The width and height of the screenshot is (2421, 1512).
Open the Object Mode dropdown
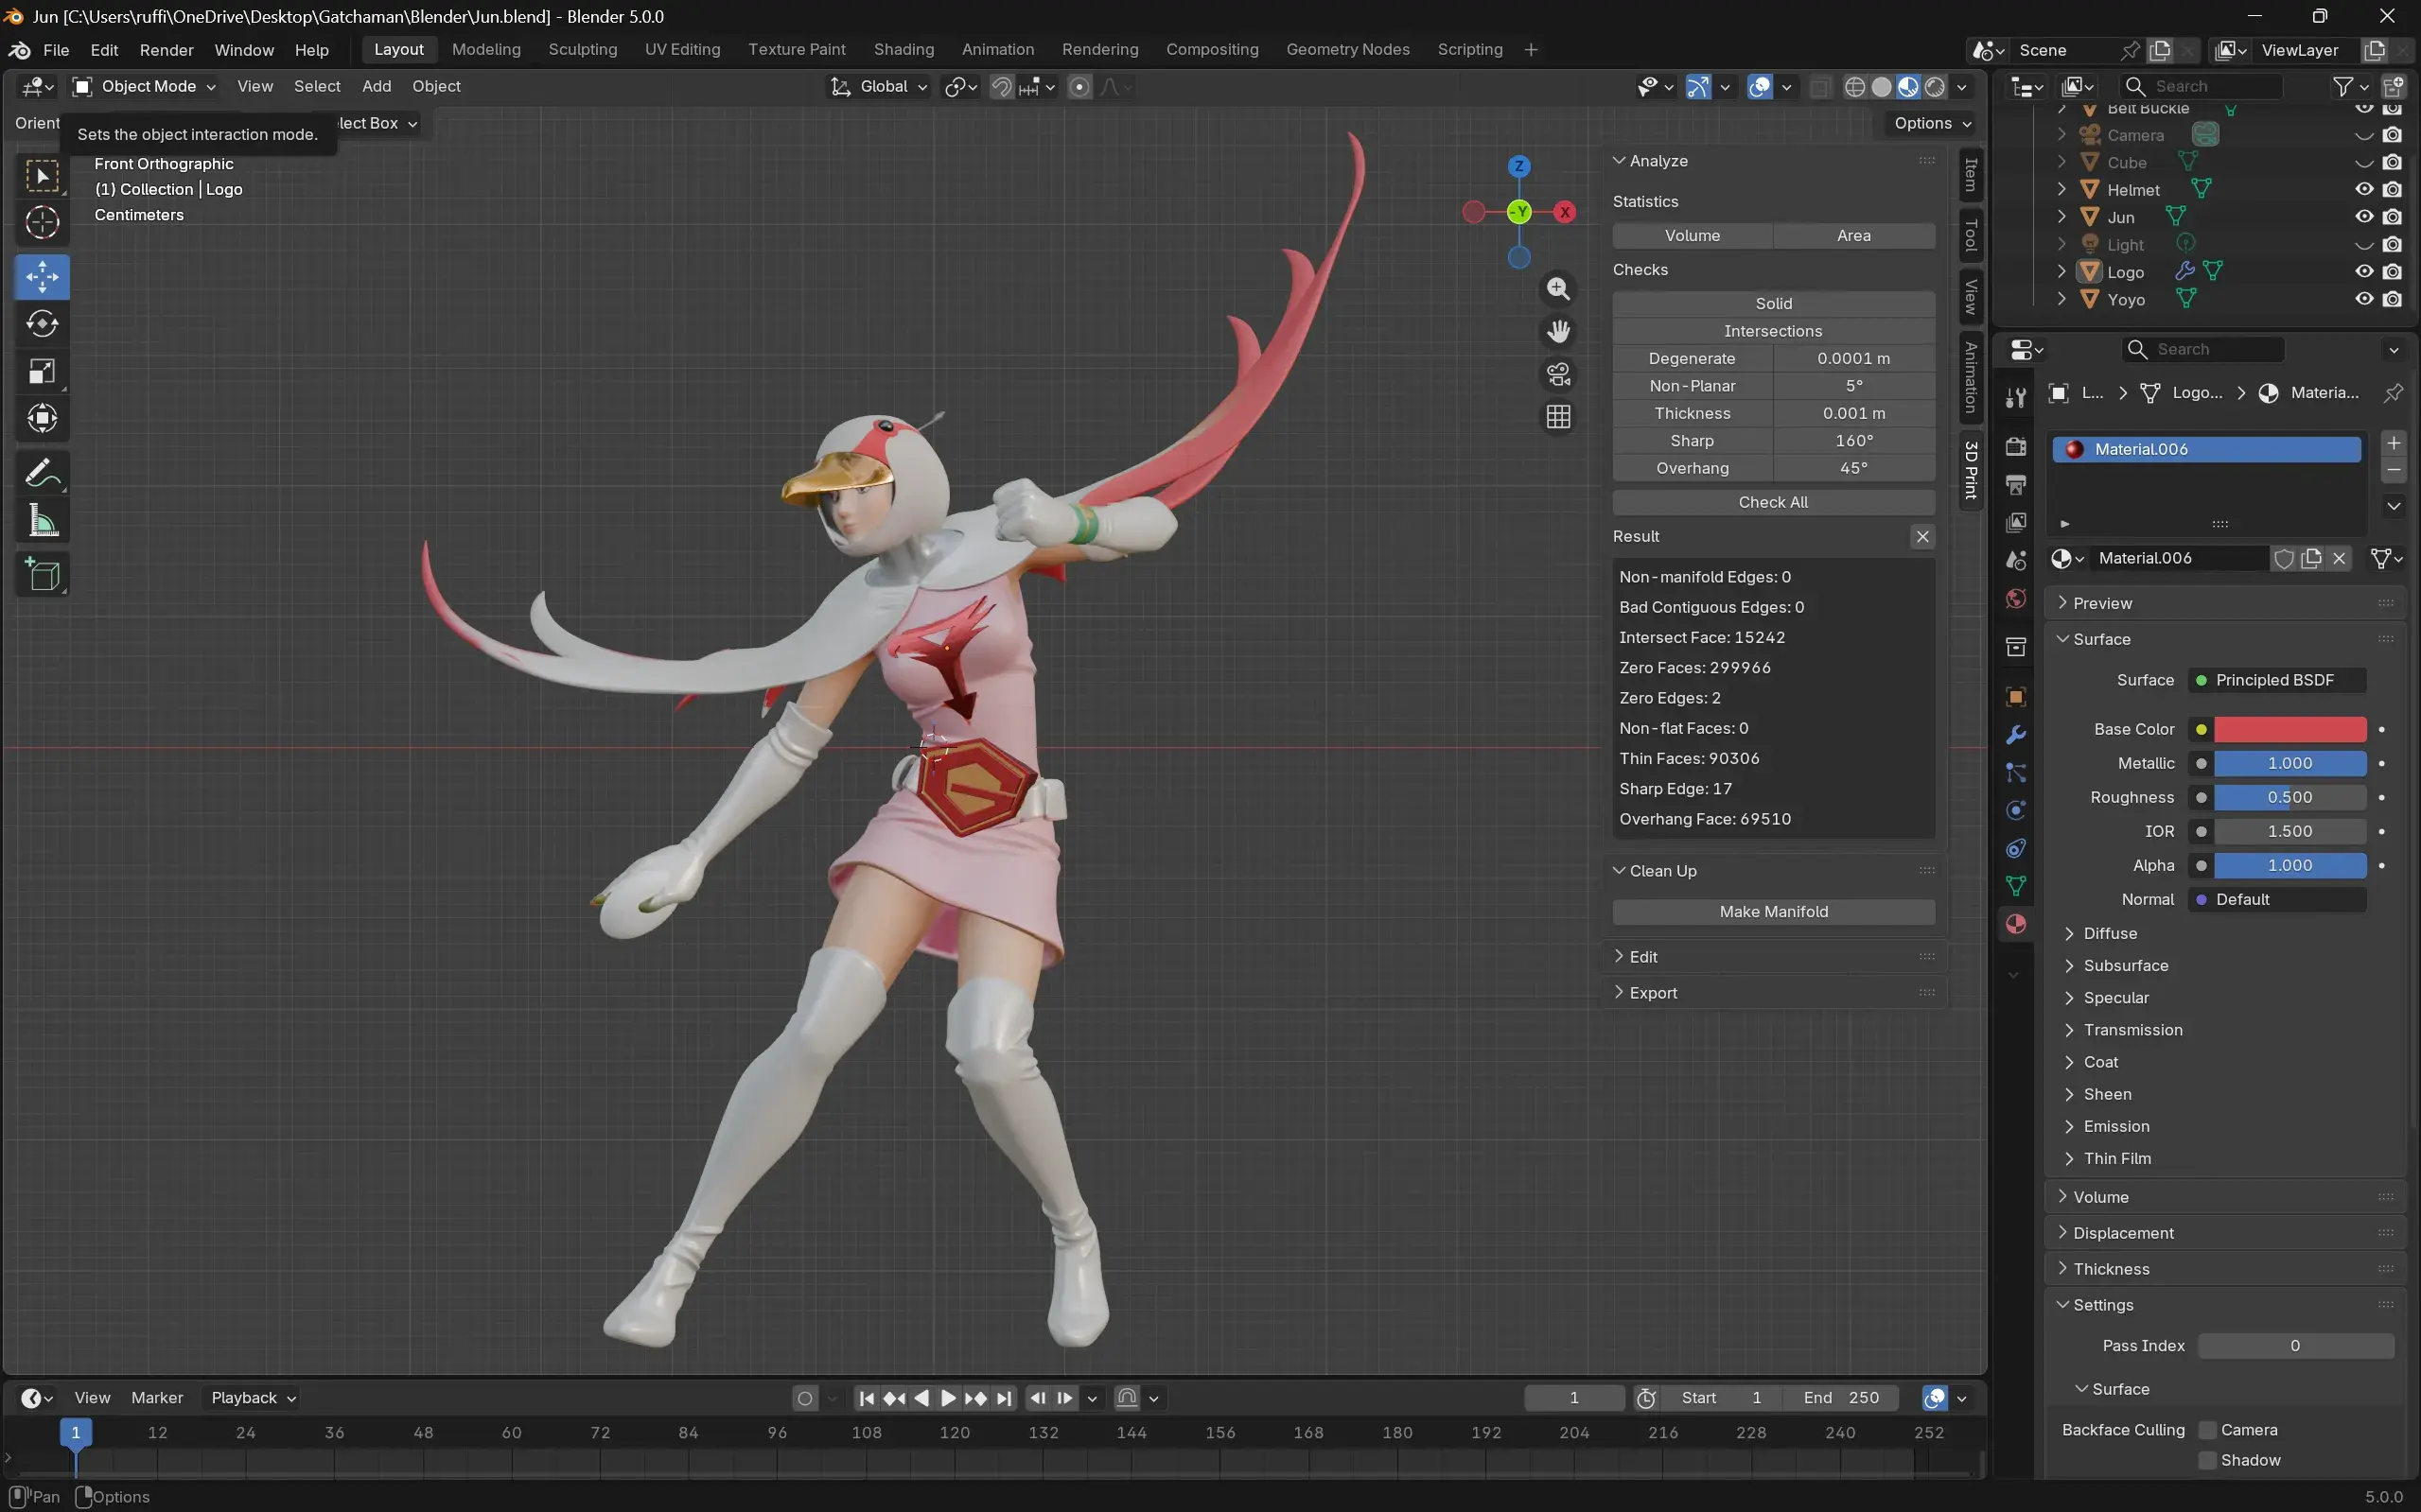(x=145, y=87)
